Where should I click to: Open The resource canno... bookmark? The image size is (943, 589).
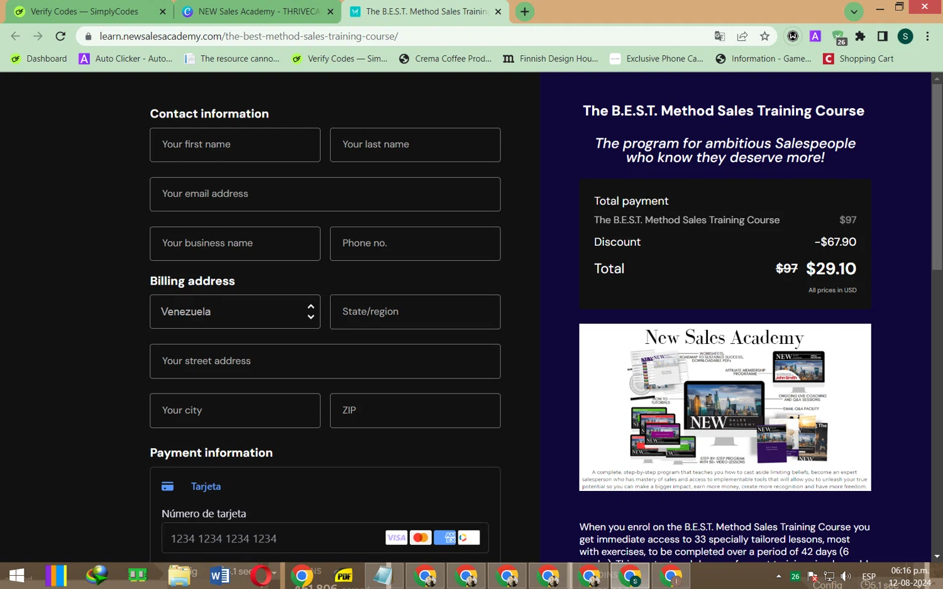232,58
